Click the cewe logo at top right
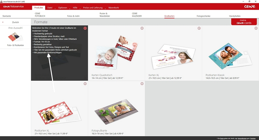This screenshot has width=259, height=140. [x=250, y=6]
